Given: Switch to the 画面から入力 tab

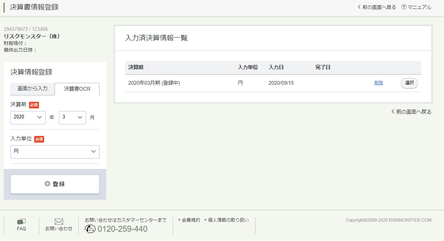Looking at the screenshot, I should (33, 89).
